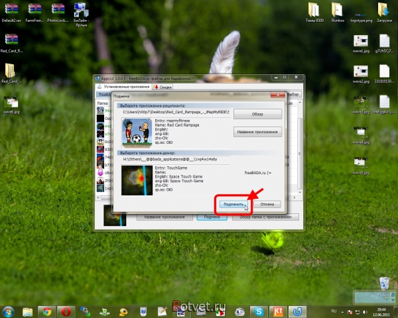Switch to the Скидки tab

tap(165, 86)
